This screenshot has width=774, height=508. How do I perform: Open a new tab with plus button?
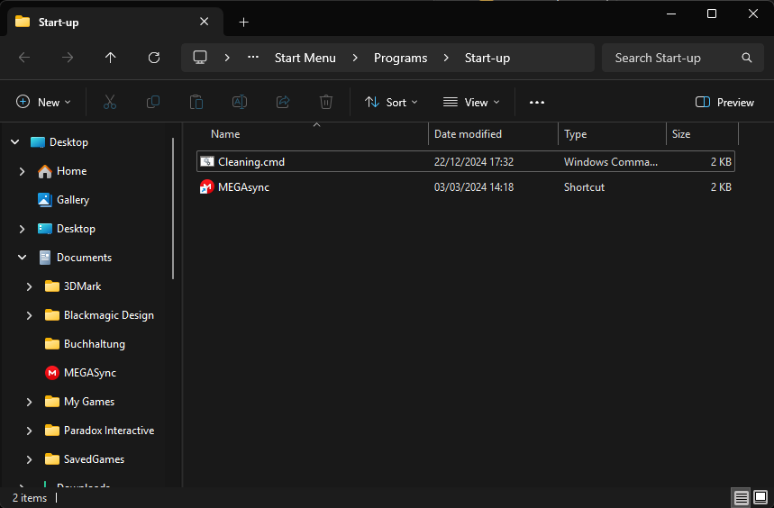coord(243,23)
